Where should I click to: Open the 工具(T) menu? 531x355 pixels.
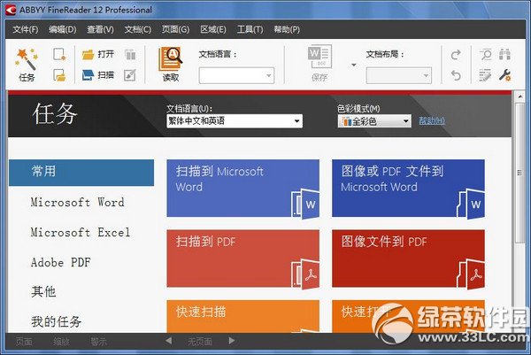(250, 29)
